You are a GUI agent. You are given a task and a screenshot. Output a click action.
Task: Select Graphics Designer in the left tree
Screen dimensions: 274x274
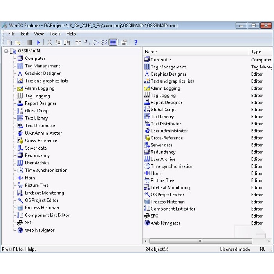(x=43, y=74)
